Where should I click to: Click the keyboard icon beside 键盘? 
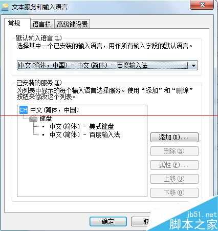point(33,119)
